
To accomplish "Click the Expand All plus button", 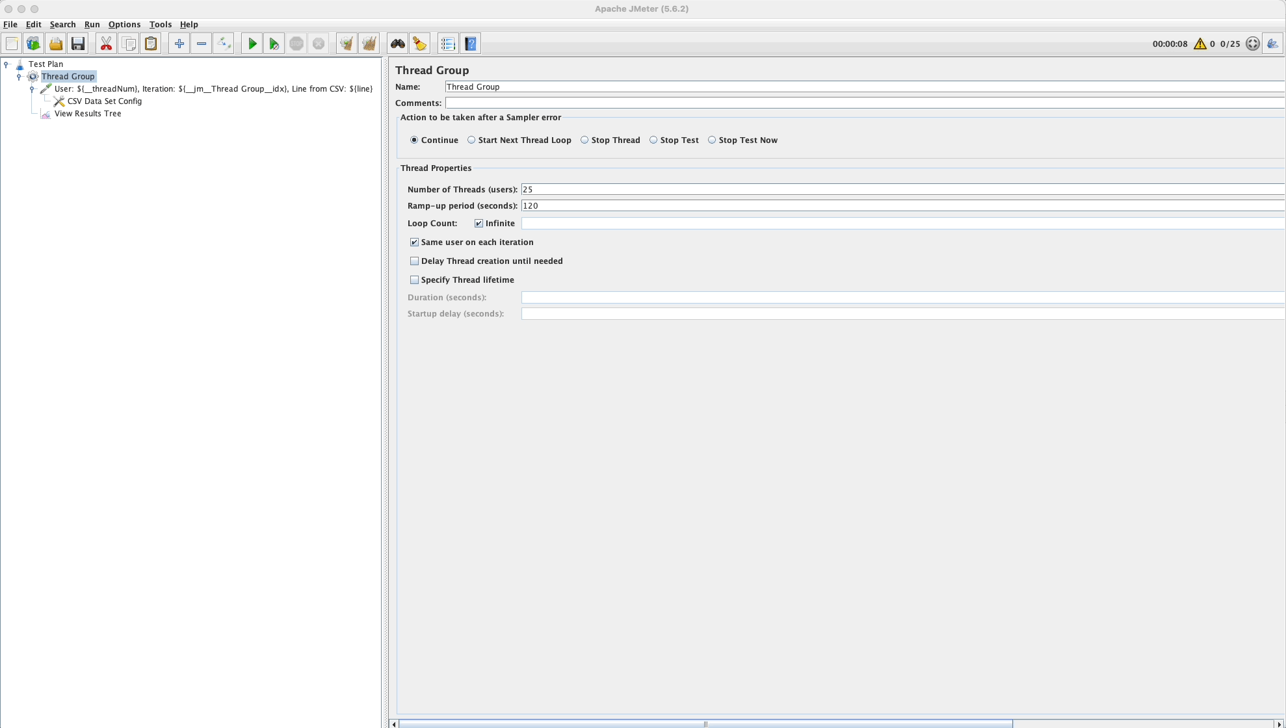I will tap(179, 44).
